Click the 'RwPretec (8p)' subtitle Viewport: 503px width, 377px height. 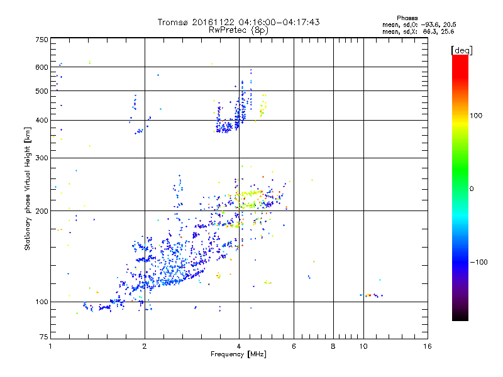pos(238,30)
